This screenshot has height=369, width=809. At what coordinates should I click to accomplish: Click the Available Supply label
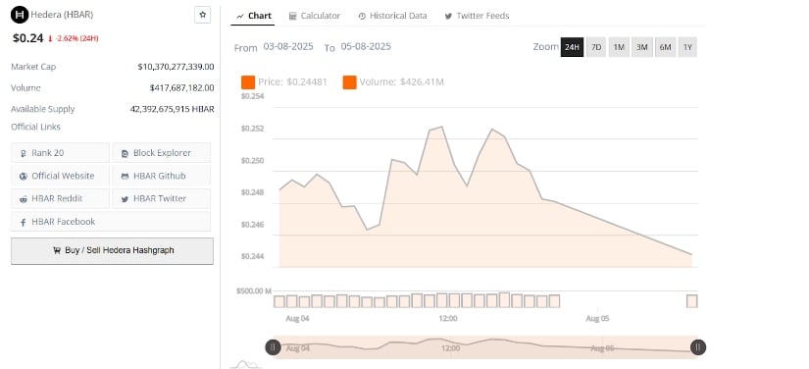pyautogui.click(x=43, y=109)
